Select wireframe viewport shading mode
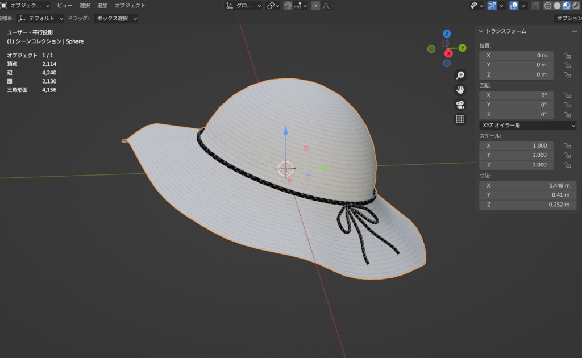 (x=548, y=6)
